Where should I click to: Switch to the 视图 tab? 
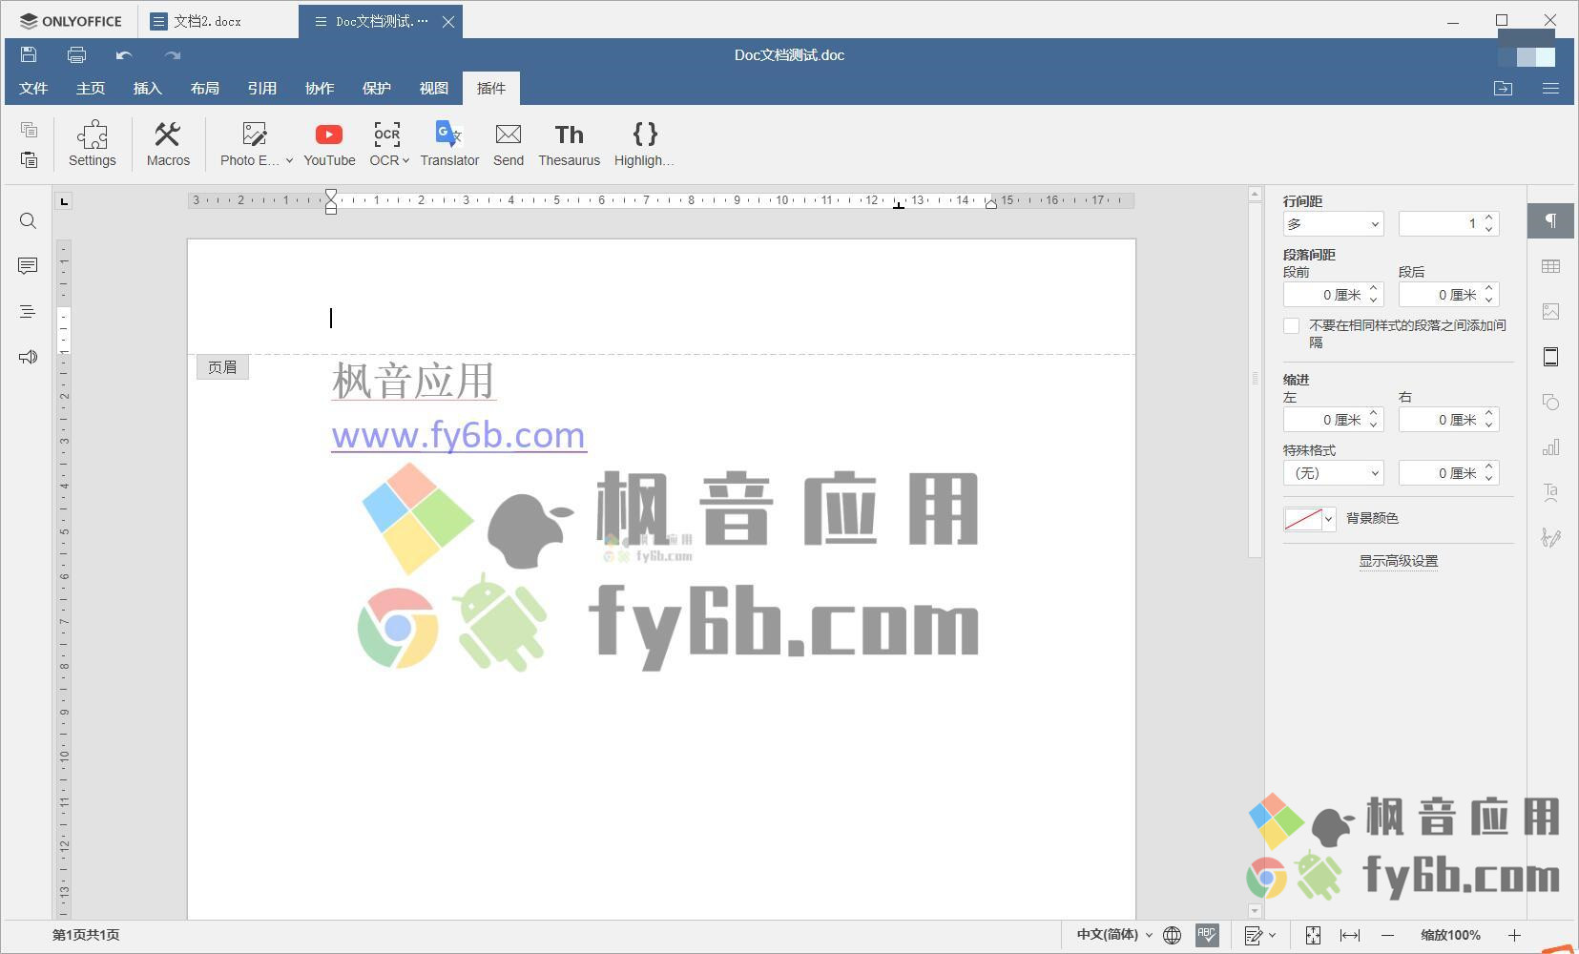tap(434, 88)
